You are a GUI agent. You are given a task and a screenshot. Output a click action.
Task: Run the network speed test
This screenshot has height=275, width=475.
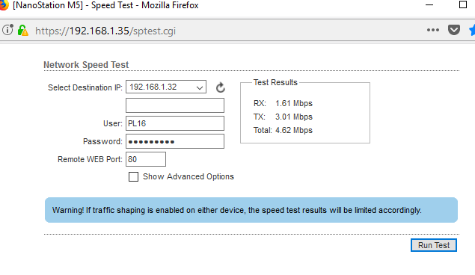coord(434,245)
